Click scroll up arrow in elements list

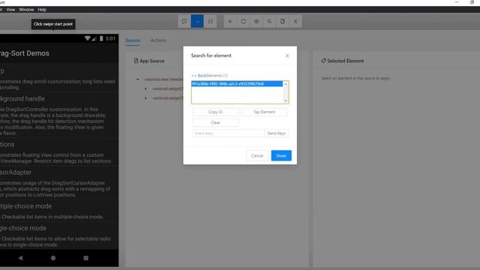tap(286, 84)
